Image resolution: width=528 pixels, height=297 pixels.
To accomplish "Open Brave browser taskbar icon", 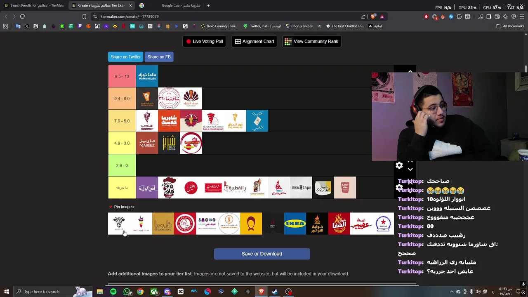I will 261,292.
